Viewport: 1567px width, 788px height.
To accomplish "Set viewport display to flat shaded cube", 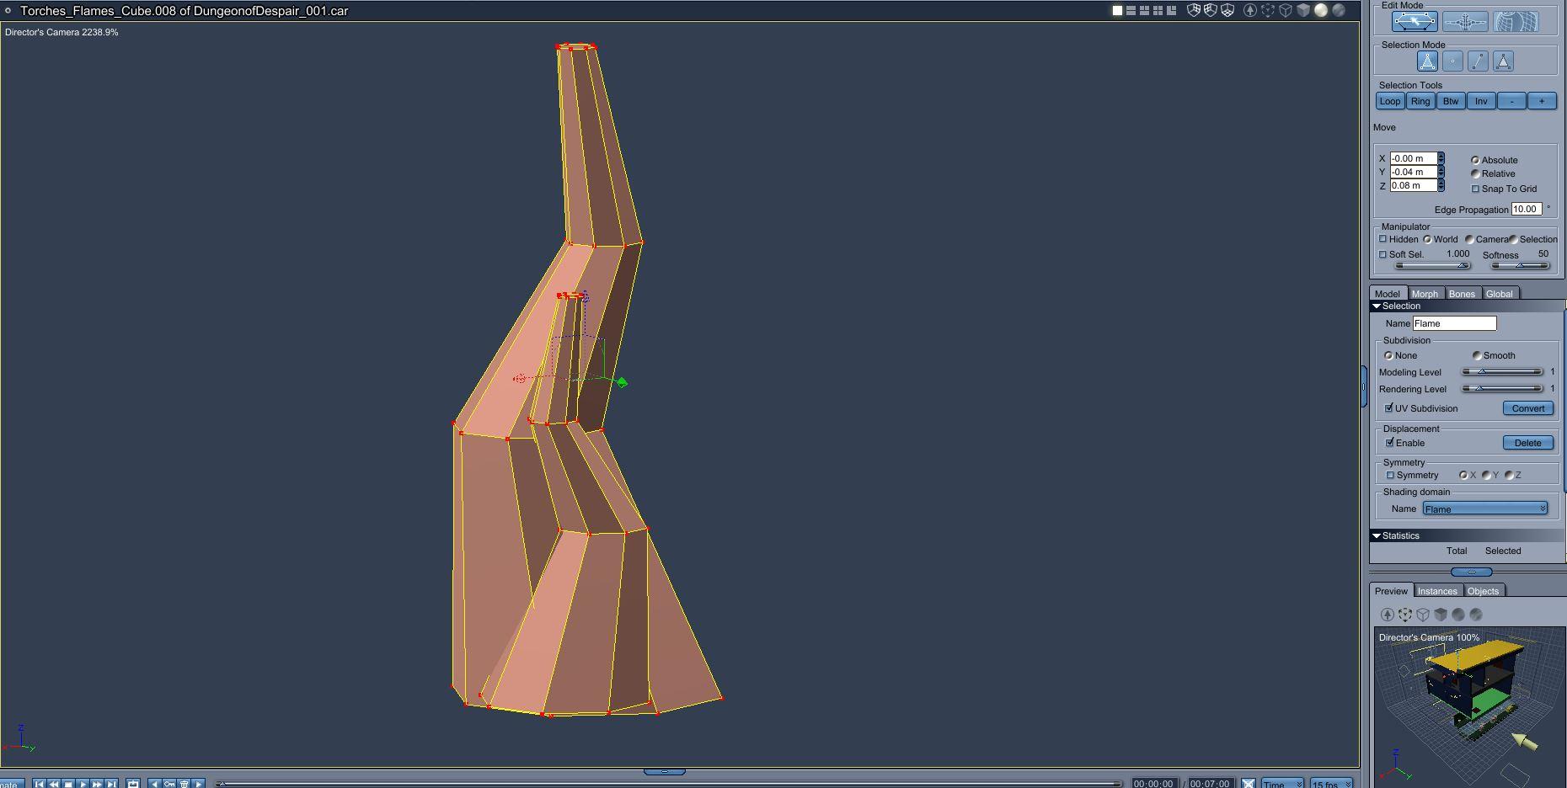I will (x=1303, y=10).
